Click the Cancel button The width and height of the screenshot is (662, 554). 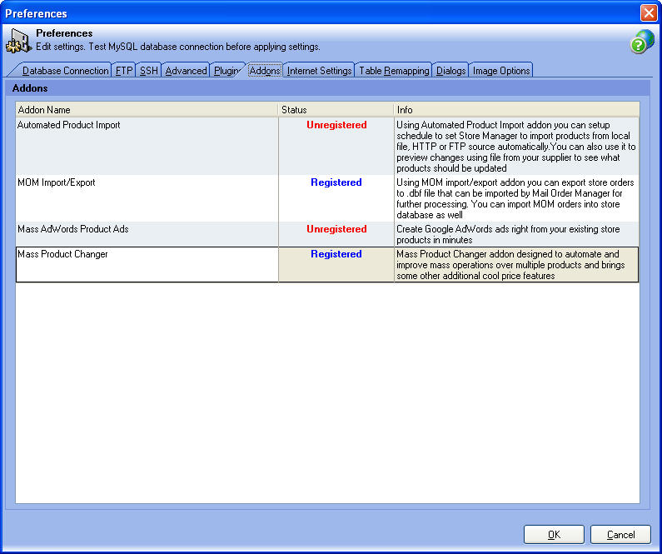click(x=620, y=535)
